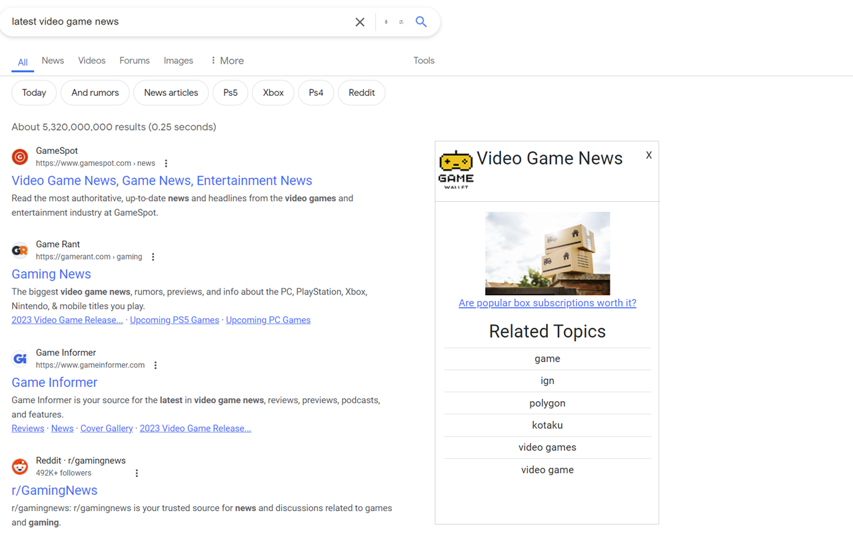Image resolution: width=853 pixels, height=533 pixels.
Task: Select related topic kotaku
Action: point(548,425)
